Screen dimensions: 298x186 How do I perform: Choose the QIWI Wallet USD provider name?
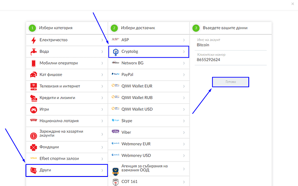tap(137, 109)
